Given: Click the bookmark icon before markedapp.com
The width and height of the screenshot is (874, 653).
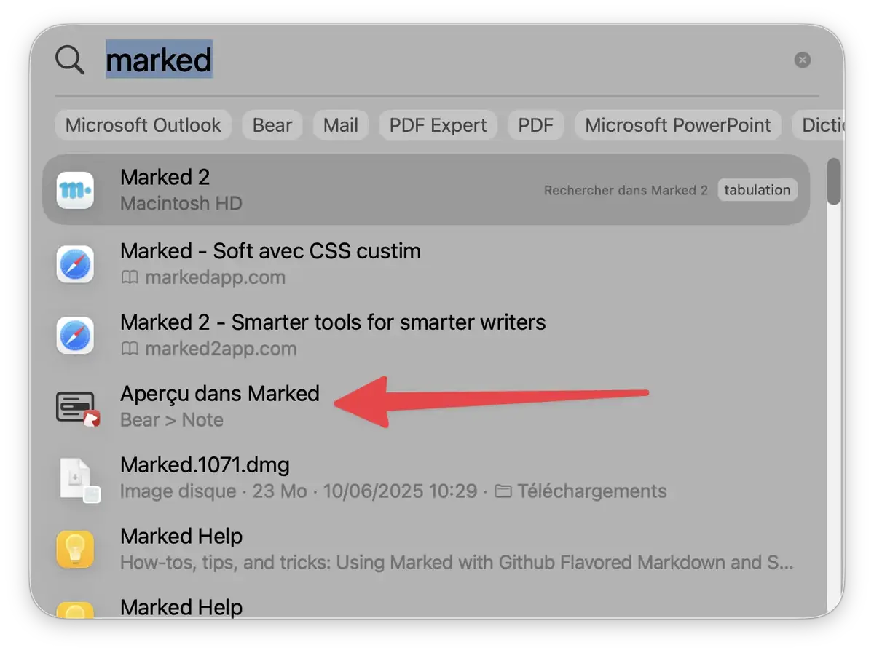Looking at the screenshot, I should click(131, 277).
